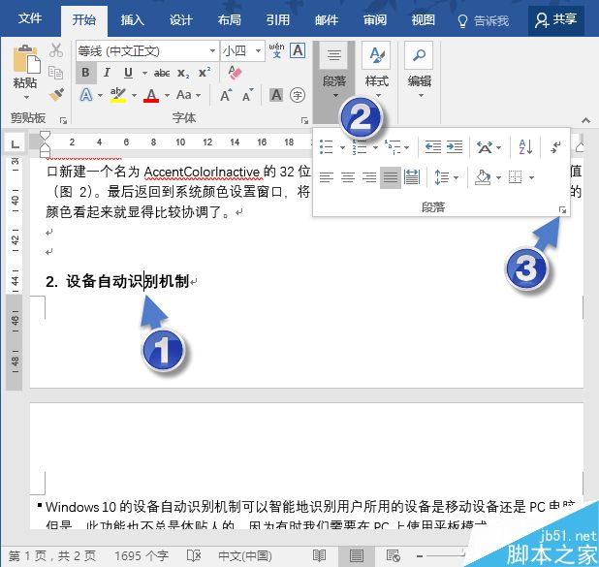
Task: Select the Format Painter brush icon
Action: (56, 95)
